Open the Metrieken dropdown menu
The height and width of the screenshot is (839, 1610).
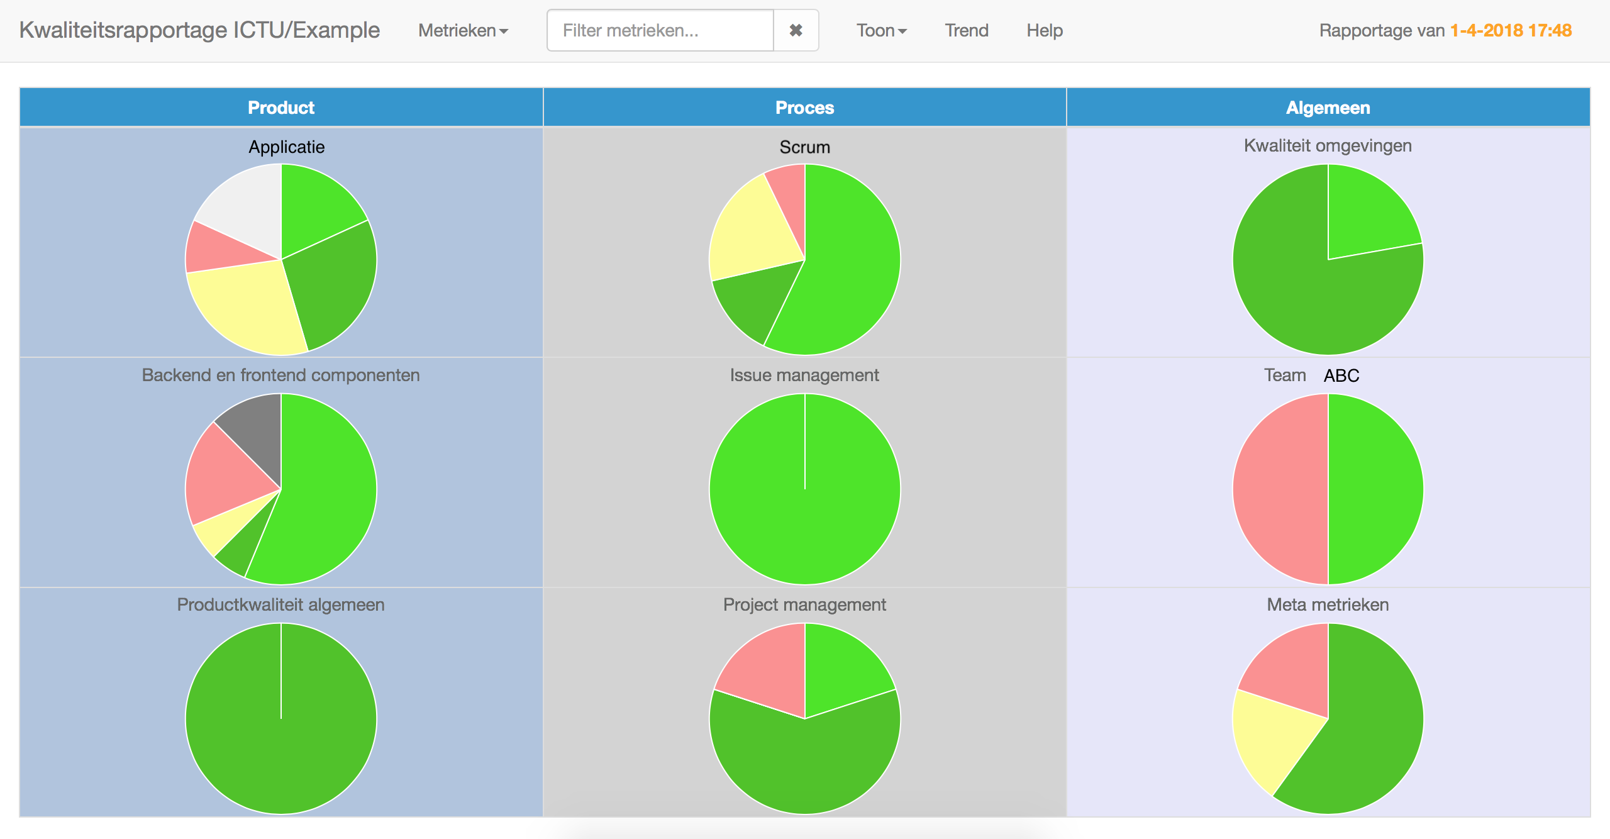pyautogui.click(x=463, y=30)
